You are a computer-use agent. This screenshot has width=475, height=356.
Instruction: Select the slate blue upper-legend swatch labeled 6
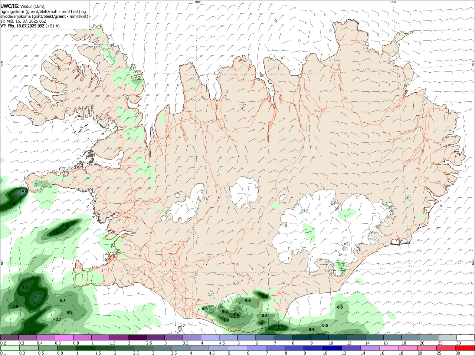pos(265,337)
